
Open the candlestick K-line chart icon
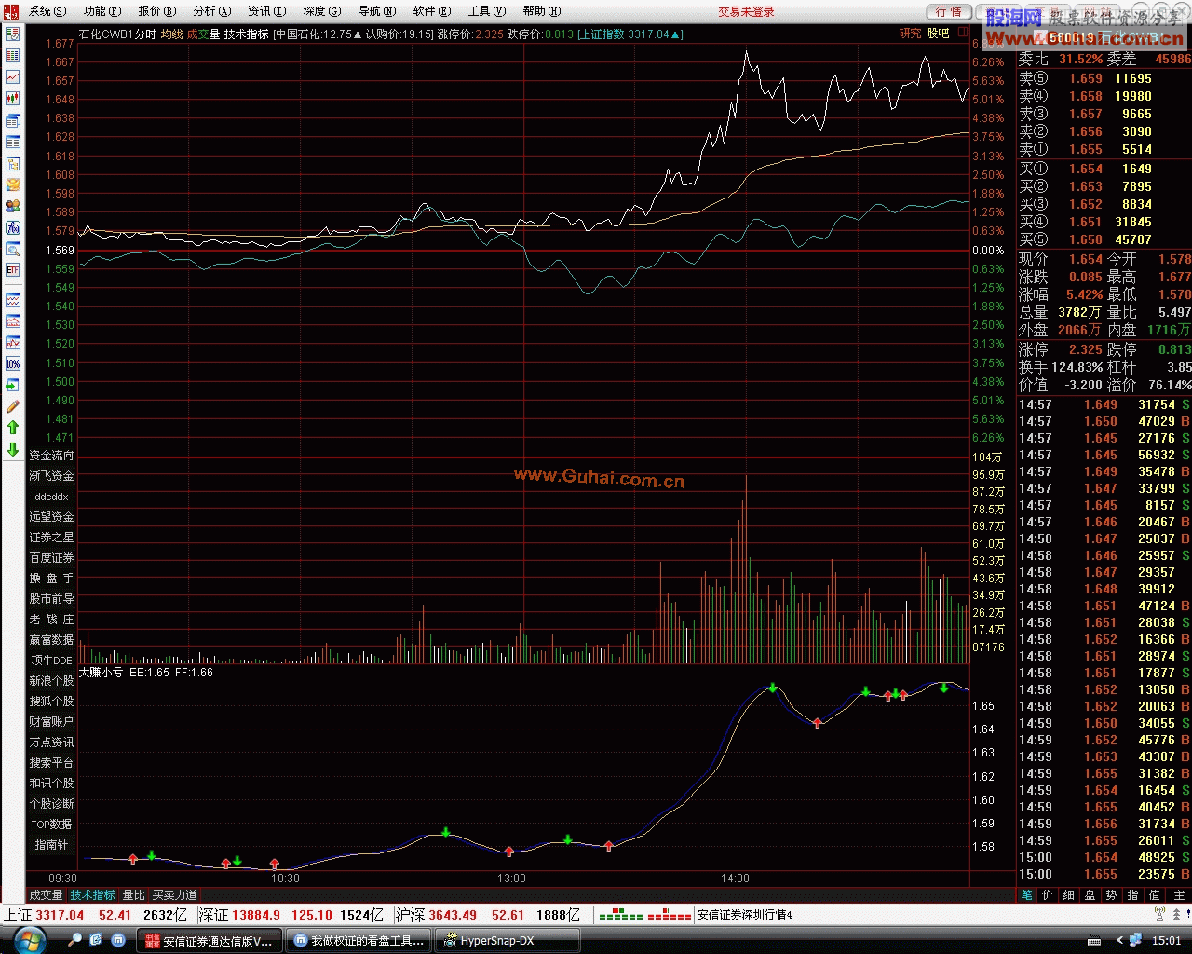pyautogui.click(x=13, y=99)
